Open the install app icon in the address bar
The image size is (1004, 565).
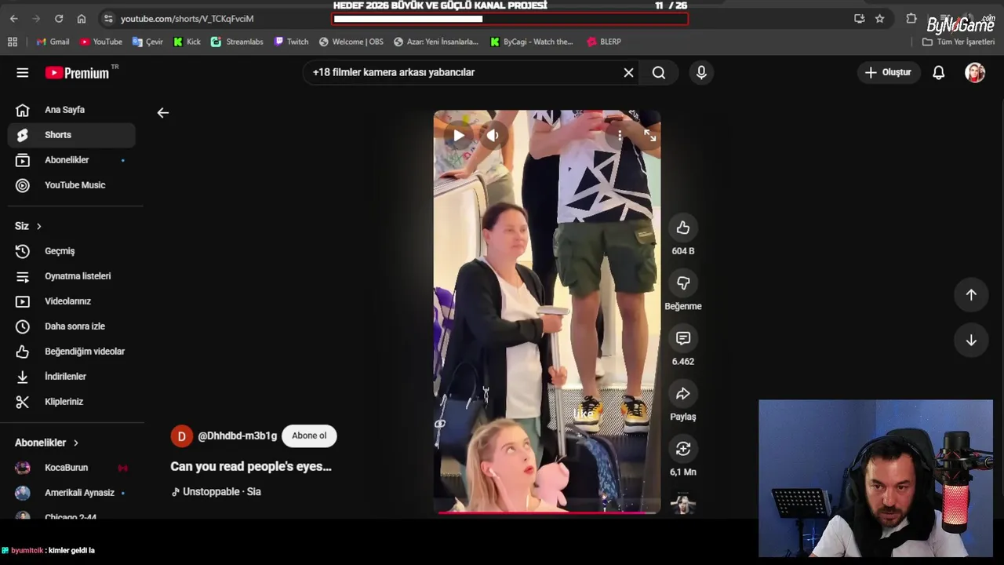[859, 18]
